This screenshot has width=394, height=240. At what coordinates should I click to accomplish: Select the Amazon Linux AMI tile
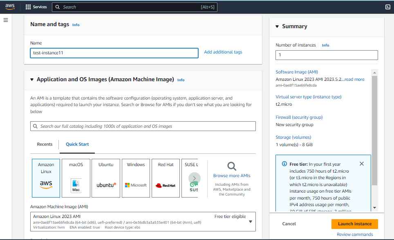tap(45, 178)
